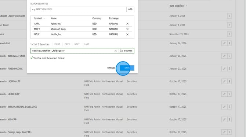The width and height of the screenshot is (246, 137).
Task: Select the Microsoft Corp. name cell
Action: point(58,29)
